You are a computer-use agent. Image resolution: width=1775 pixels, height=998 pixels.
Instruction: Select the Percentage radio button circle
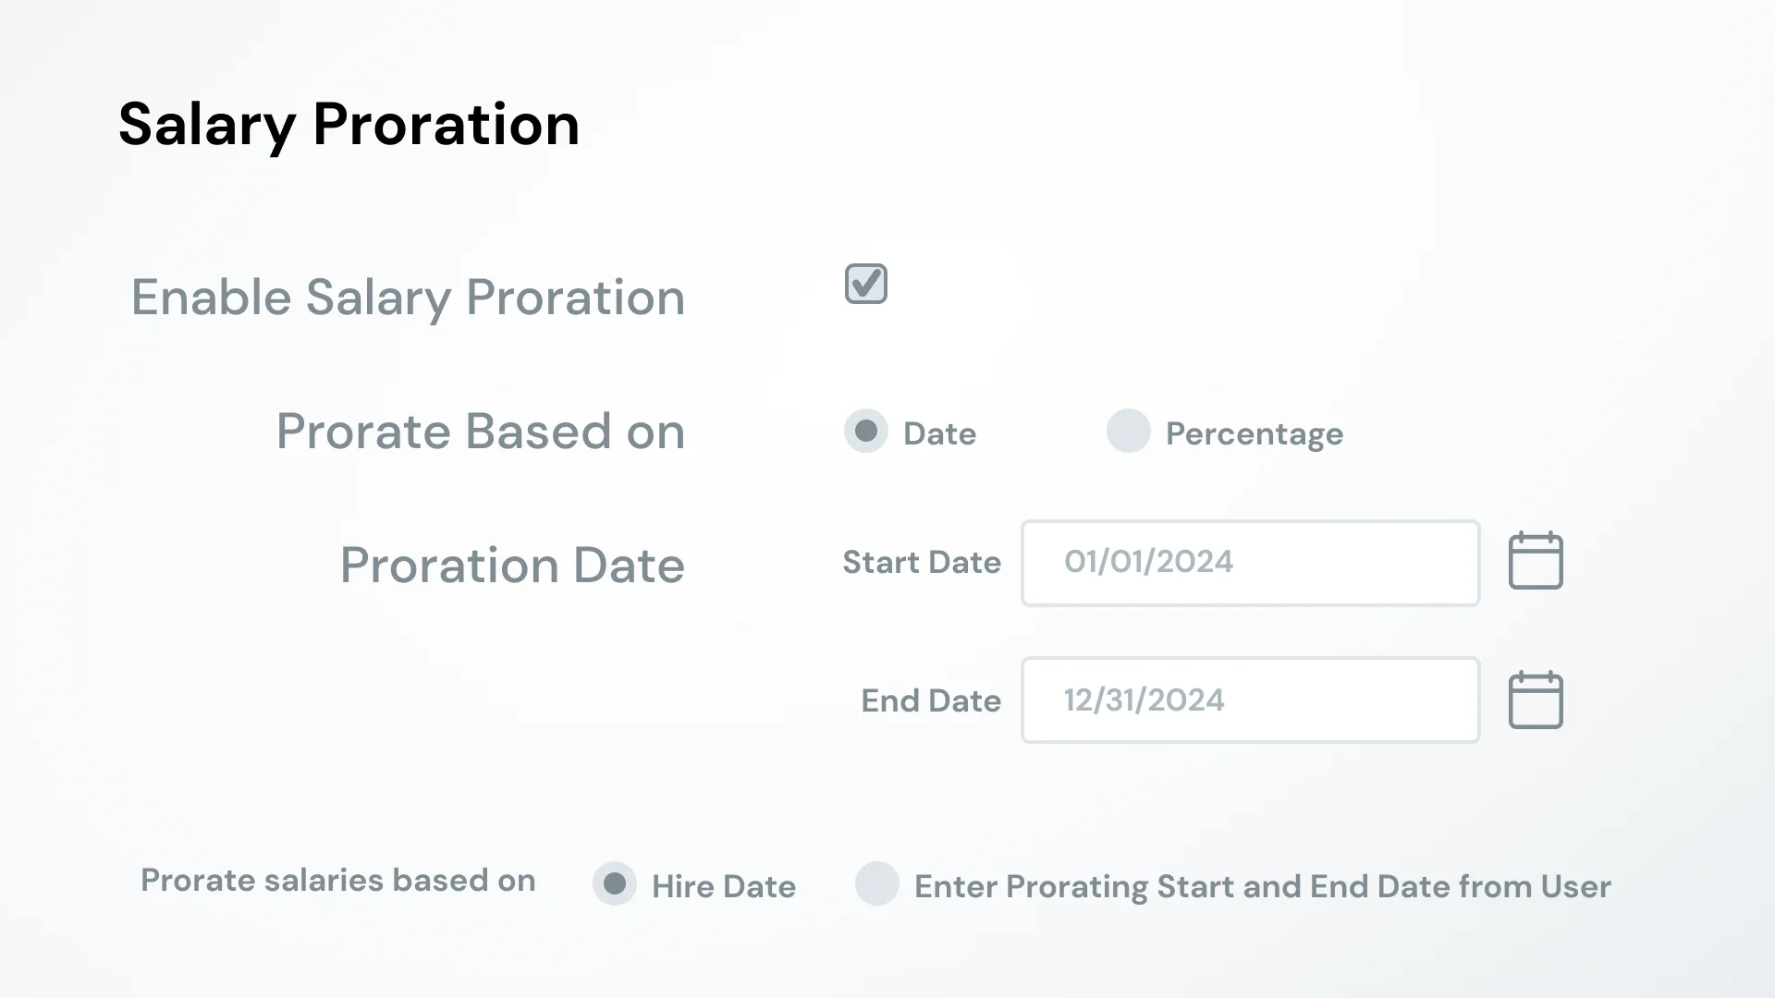1129,431
